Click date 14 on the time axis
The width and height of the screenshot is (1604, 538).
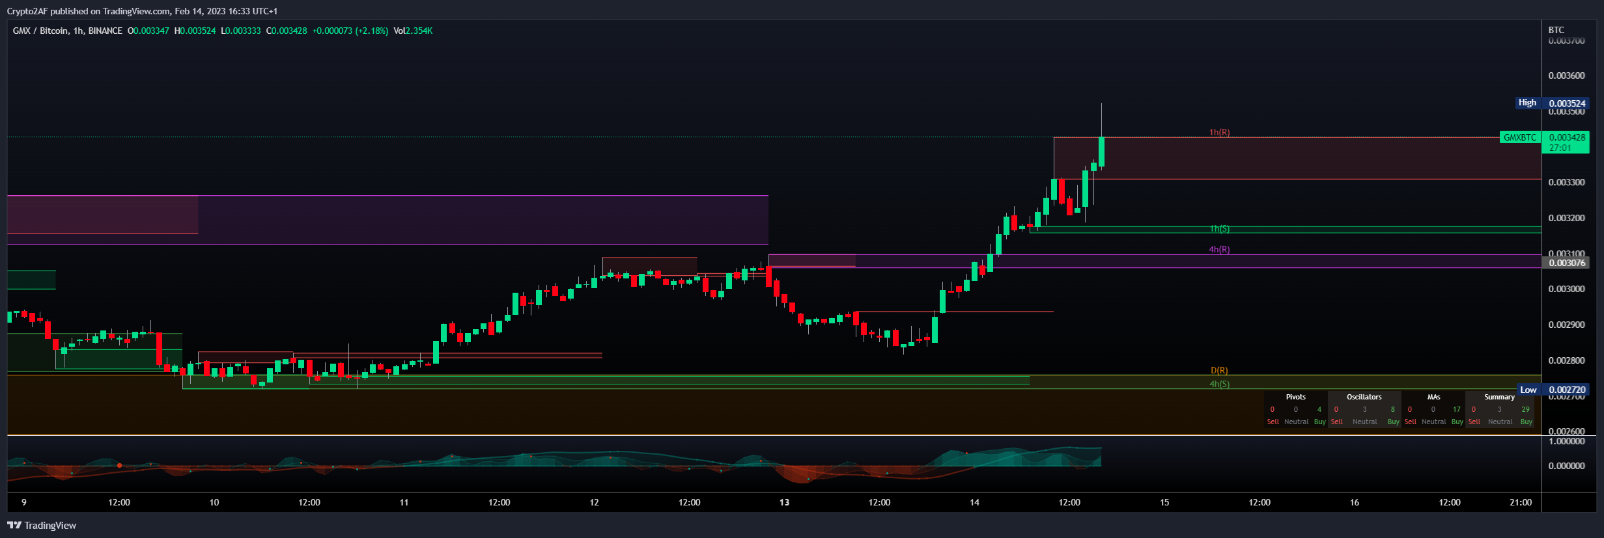click(x=974, y=502)
